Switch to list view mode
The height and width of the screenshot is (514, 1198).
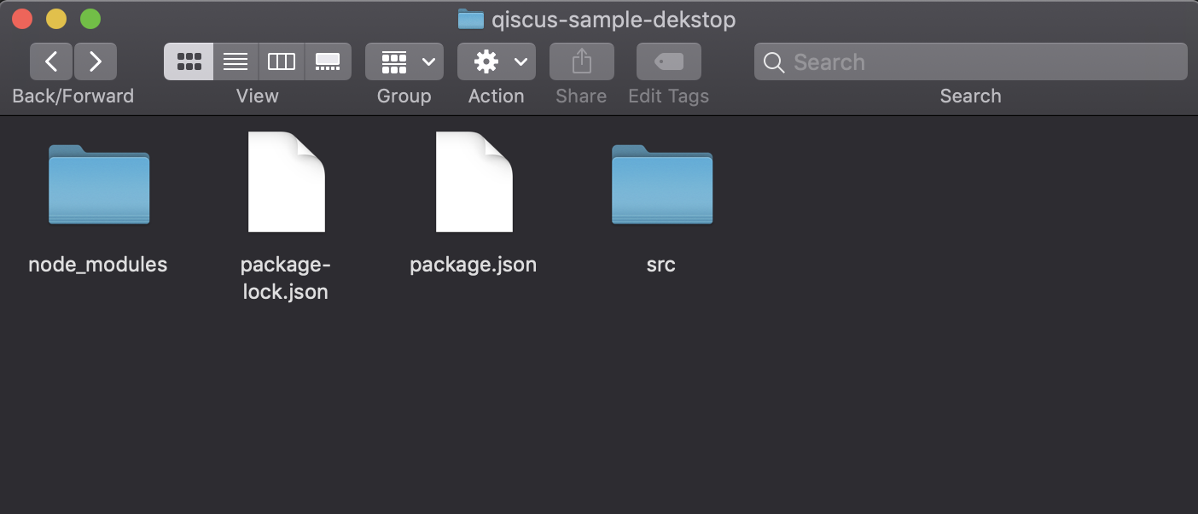(236, 61)
